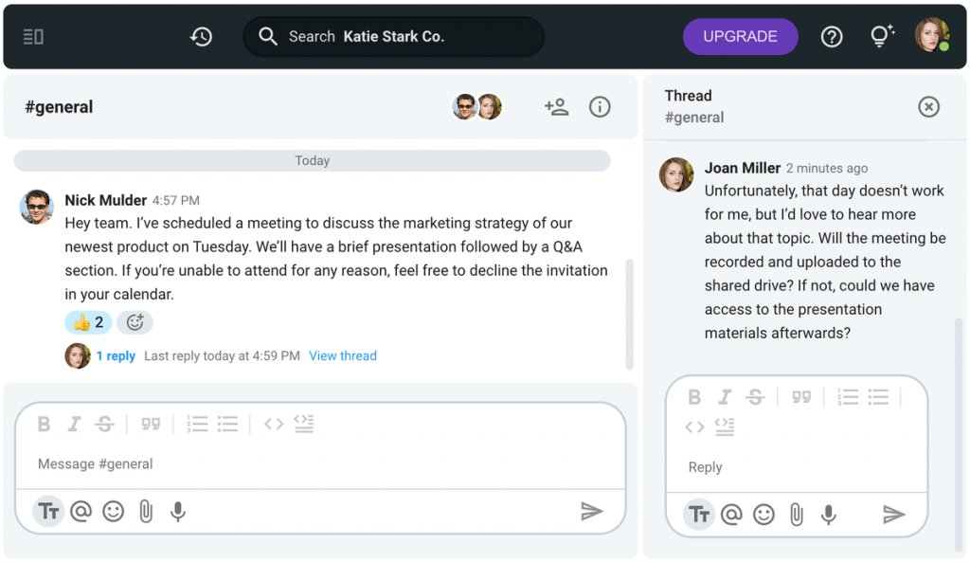This screenshot has height=563, width=970.
Task: Attach a file in the #general composer
Action: [x=146, y=512]
